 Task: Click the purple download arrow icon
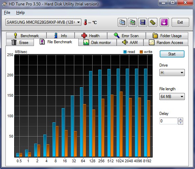[x=164, y=22]
